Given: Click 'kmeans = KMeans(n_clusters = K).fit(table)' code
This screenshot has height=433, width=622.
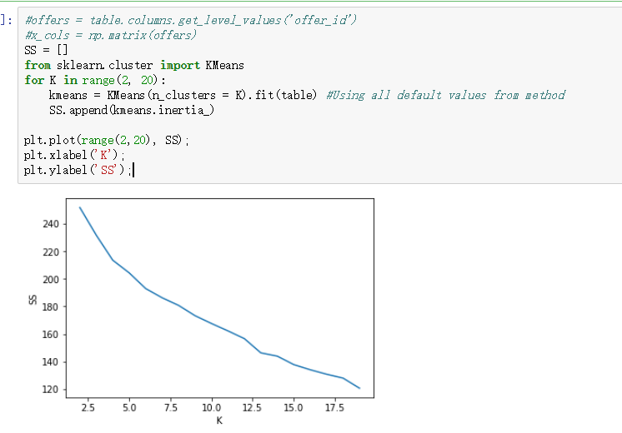Looking at the screenshot, I should coord(183,95).
